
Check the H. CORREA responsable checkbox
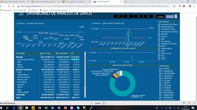pos(160,88)
